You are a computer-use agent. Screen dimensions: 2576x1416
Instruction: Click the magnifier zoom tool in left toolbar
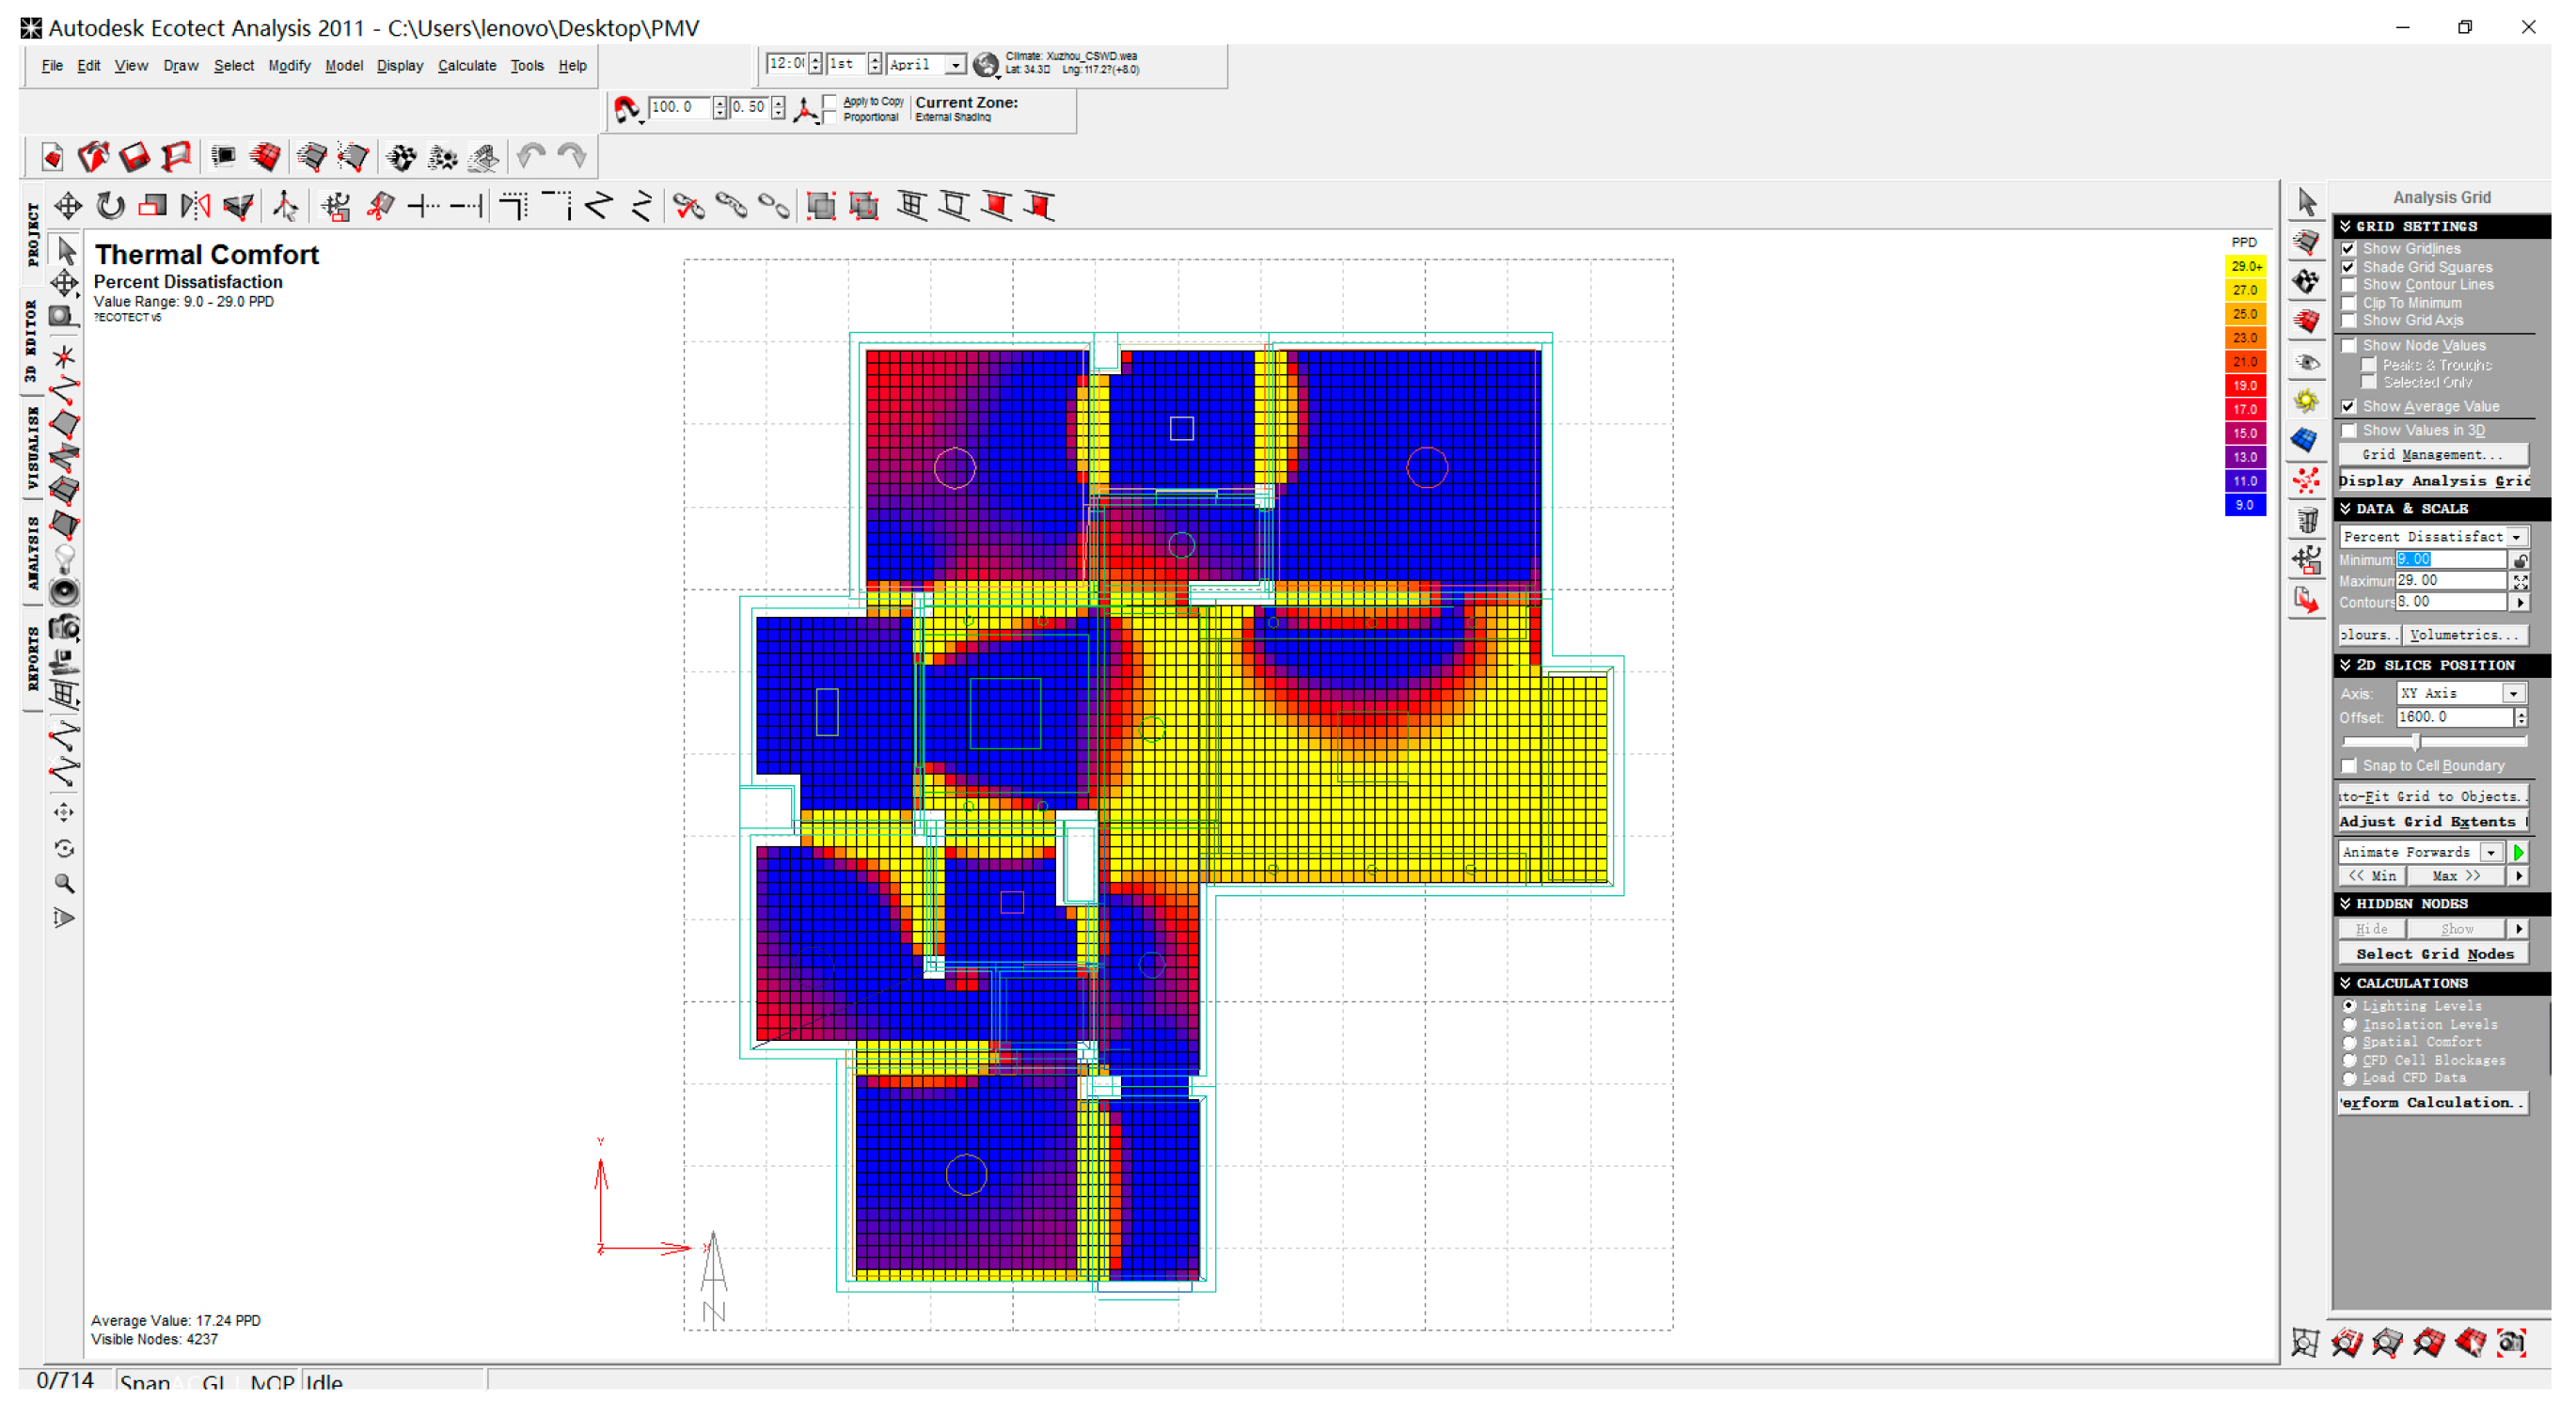click(x=65, y=884)
